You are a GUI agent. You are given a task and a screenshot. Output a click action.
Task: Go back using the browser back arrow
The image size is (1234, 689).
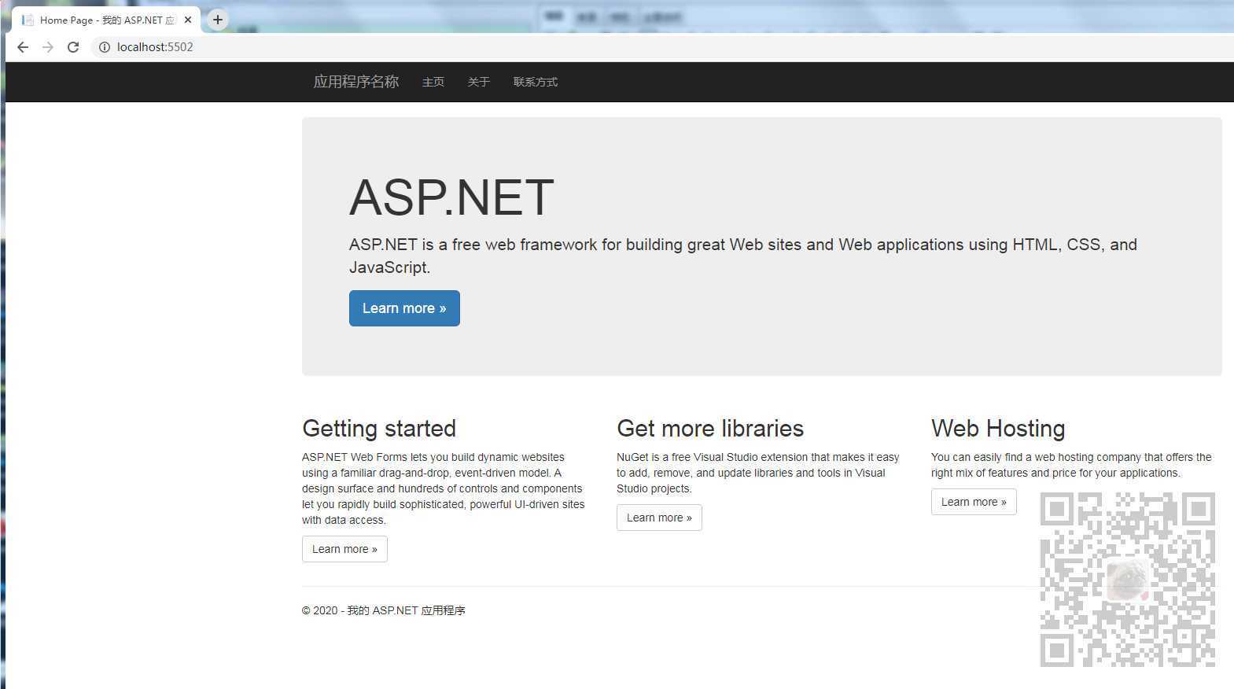[x=23, y=47]
